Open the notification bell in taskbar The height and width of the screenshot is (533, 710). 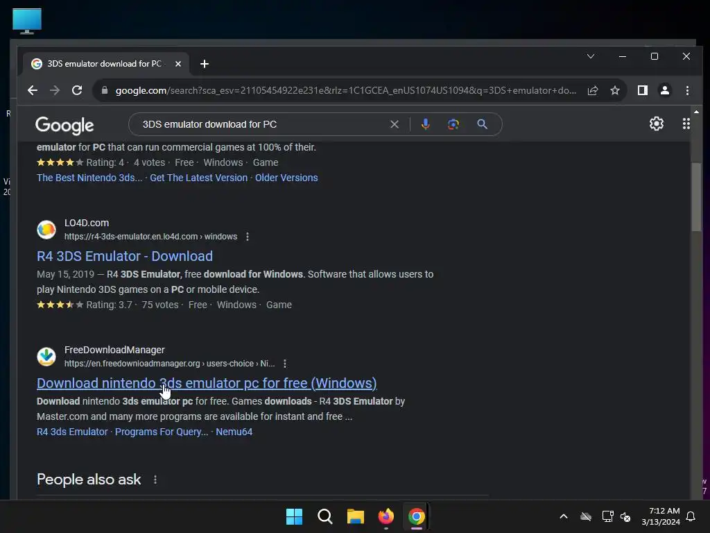(x=691, y=516)
